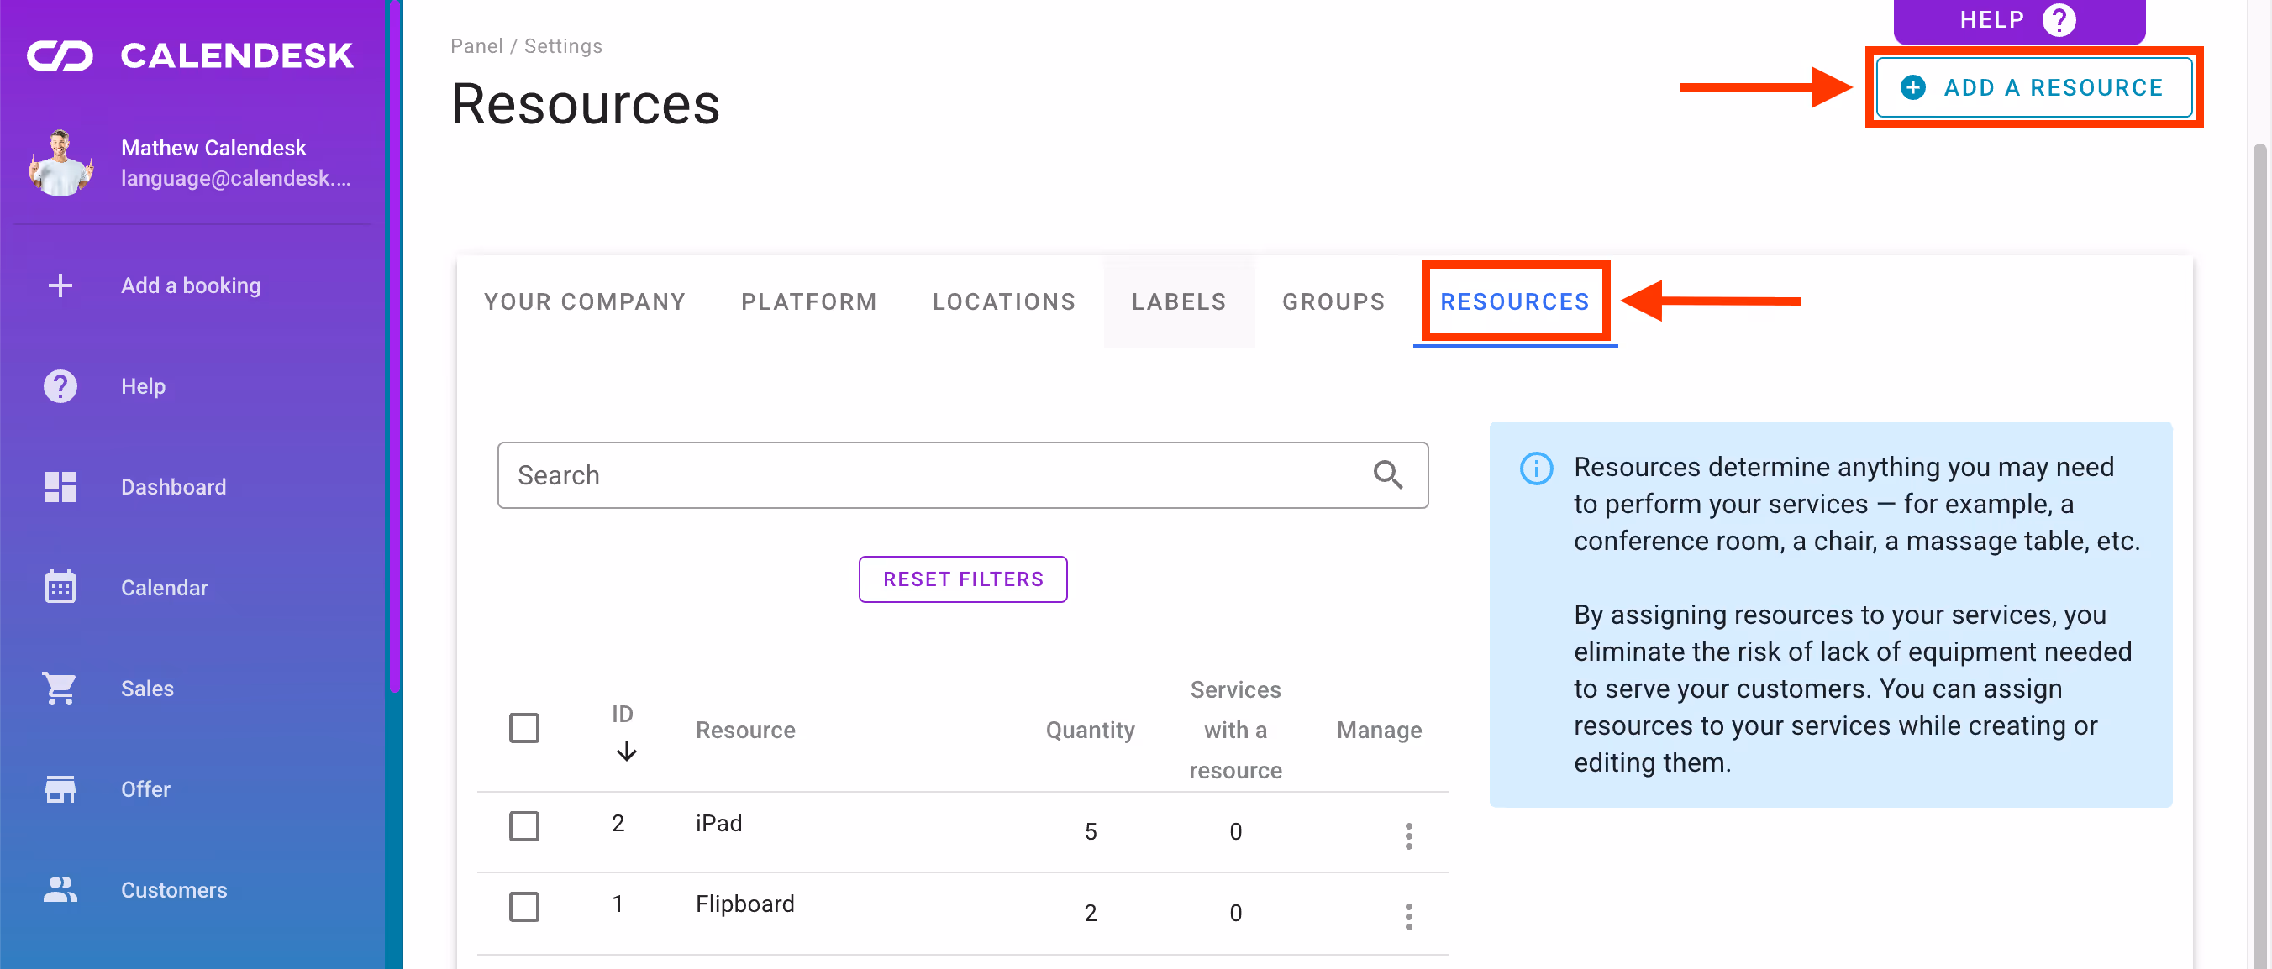Open Sales via the shopping cart icon

coord(59,688)
